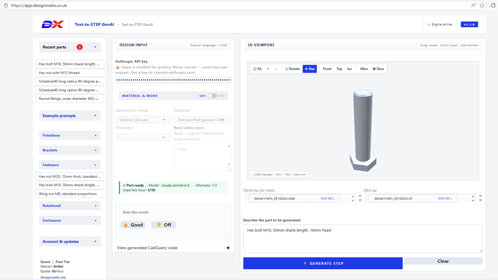
Task: Click the Generate STEP button
Action: (x=323, y=263)
